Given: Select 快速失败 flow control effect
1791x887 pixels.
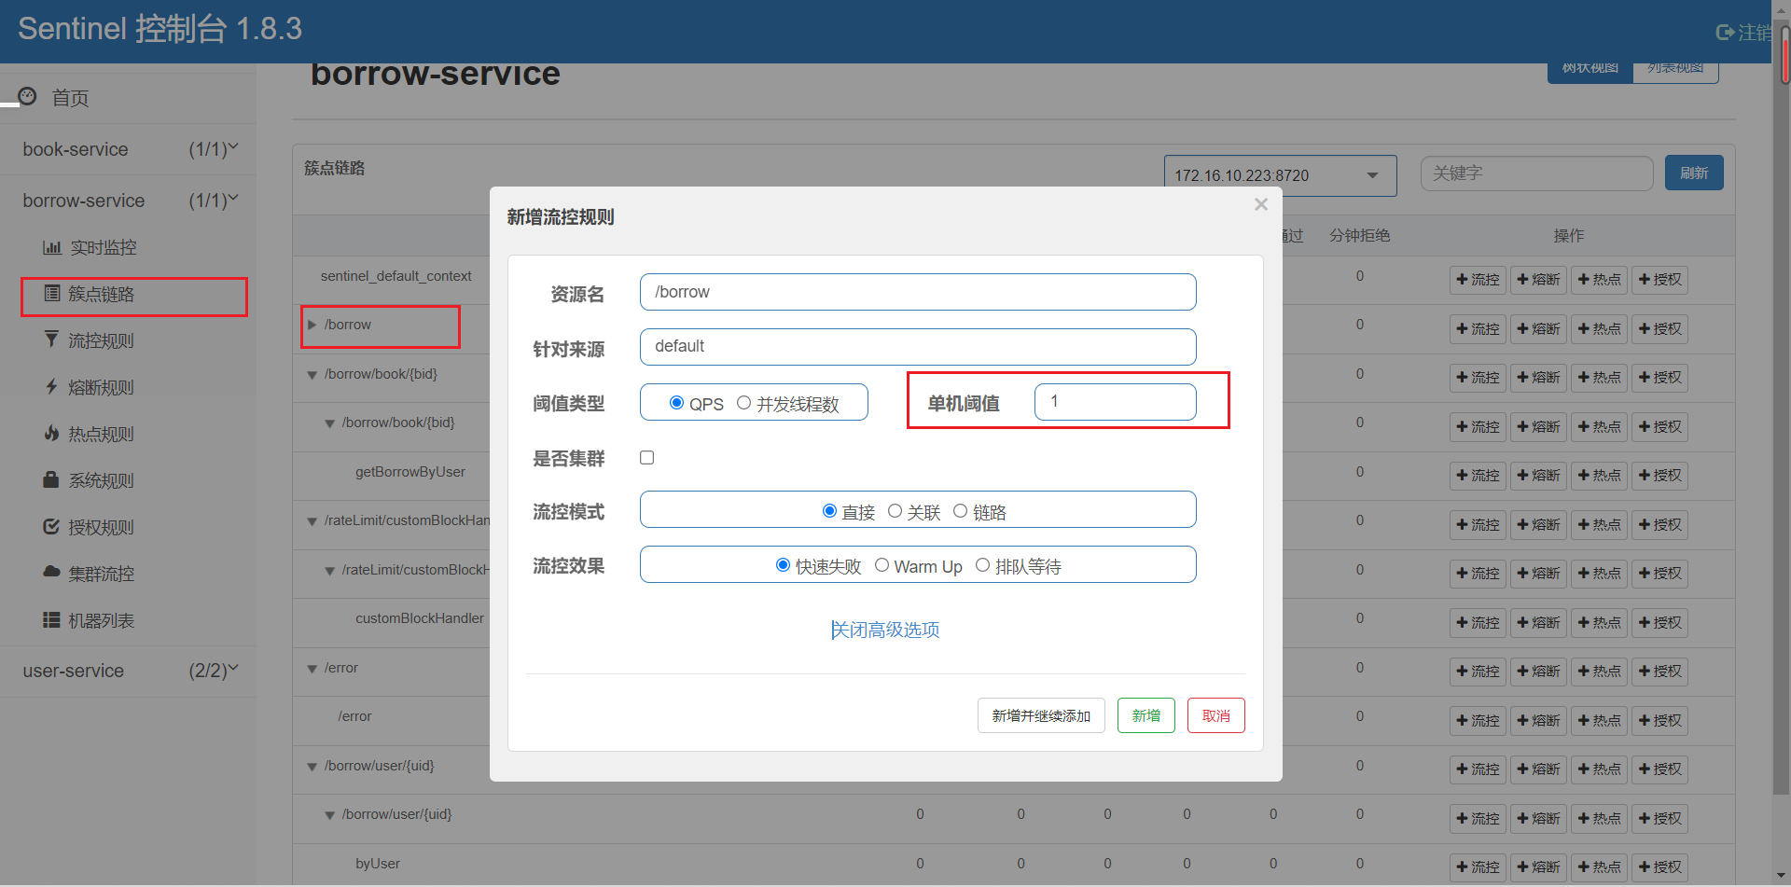Looking at the screenshot, I should pos(784,565).
